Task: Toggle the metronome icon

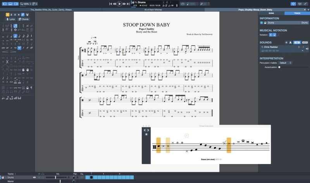Action: point(167,2)
